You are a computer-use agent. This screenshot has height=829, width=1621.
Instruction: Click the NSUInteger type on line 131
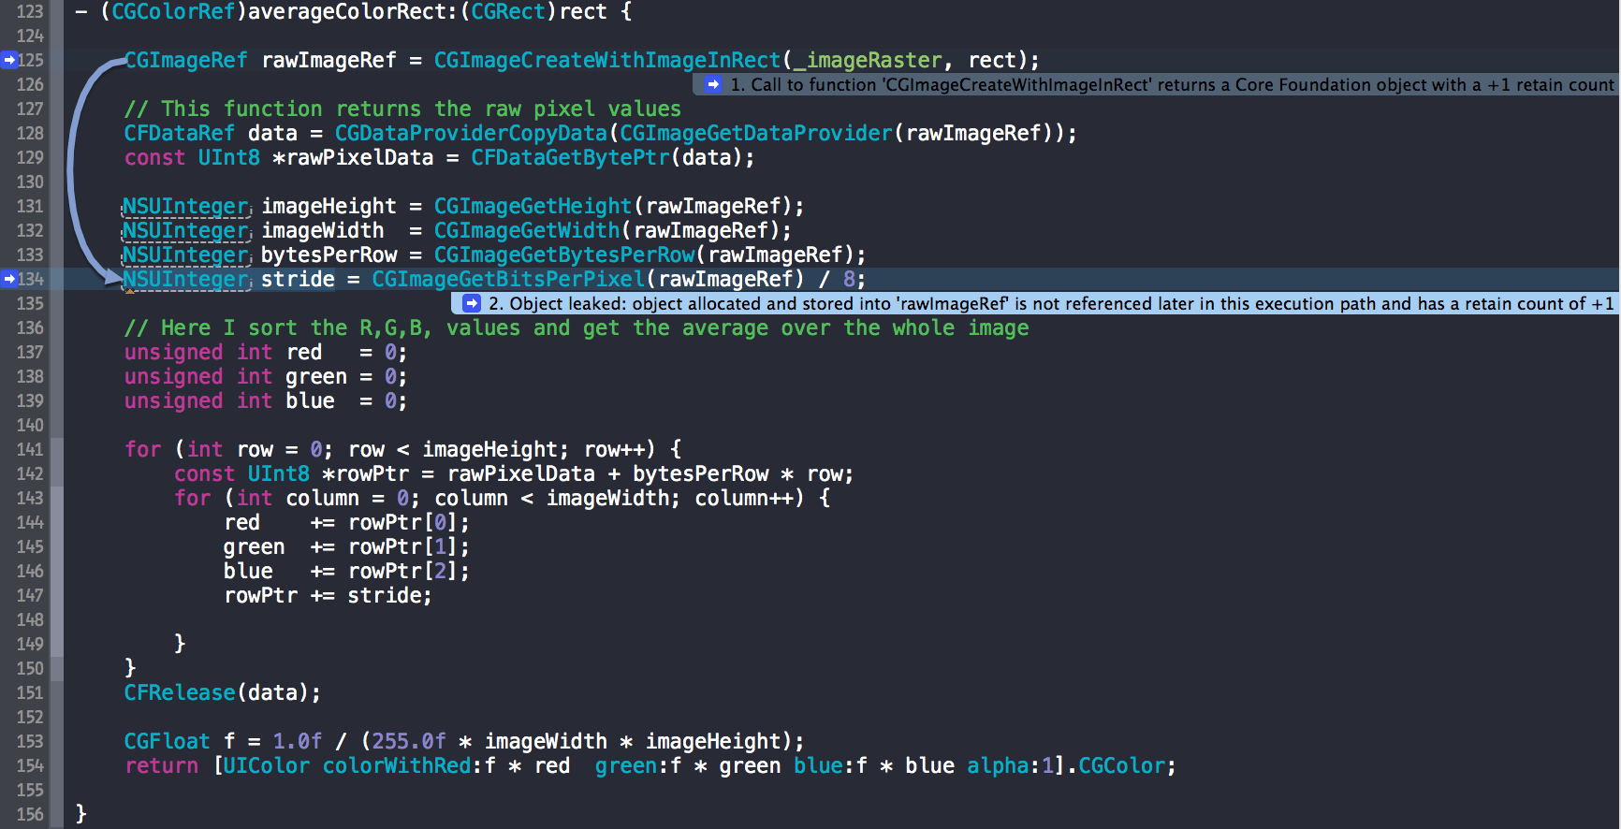click(x=186, y=206)
